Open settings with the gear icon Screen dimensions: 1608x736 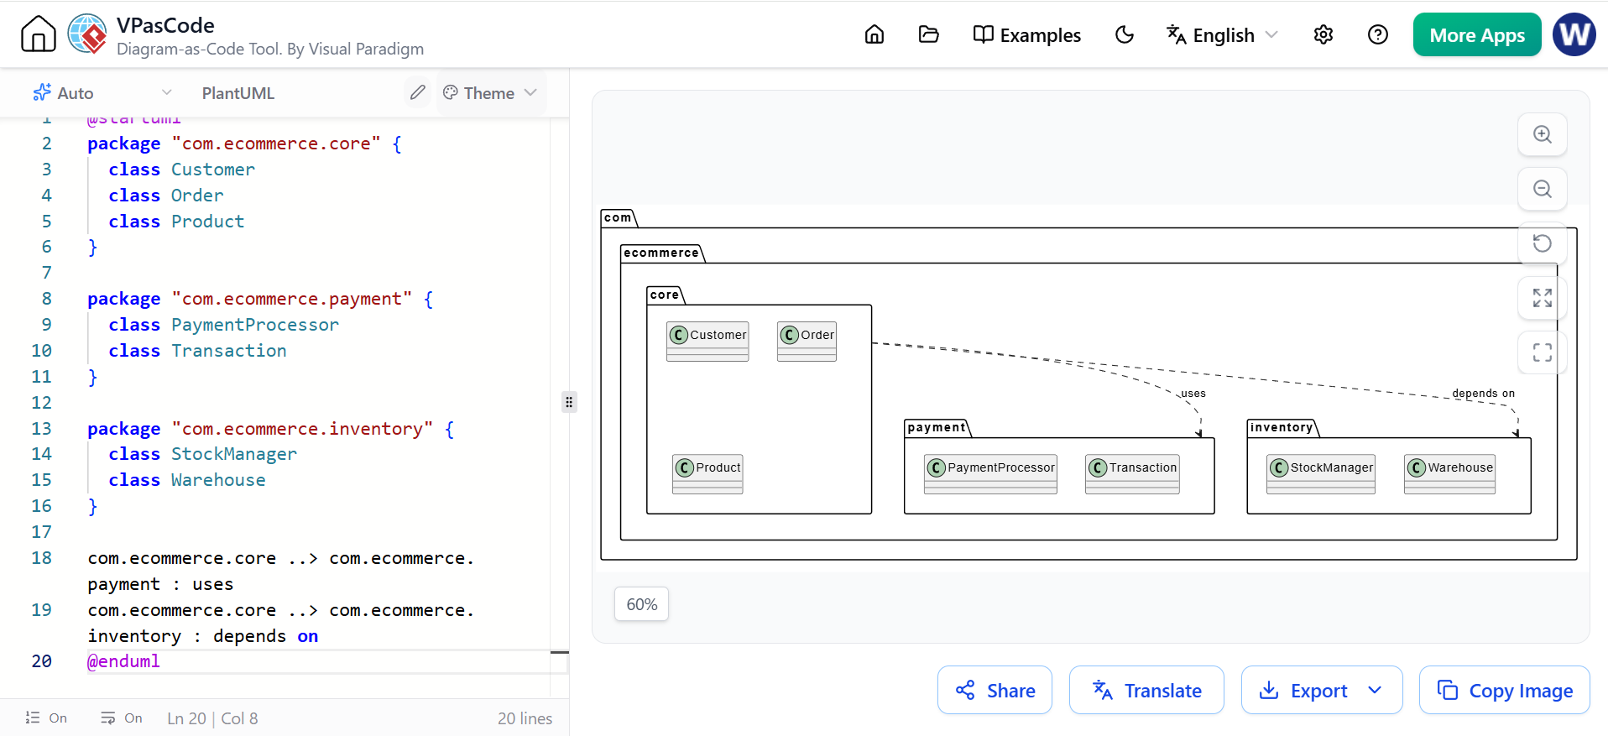(x=1323, y=34)
